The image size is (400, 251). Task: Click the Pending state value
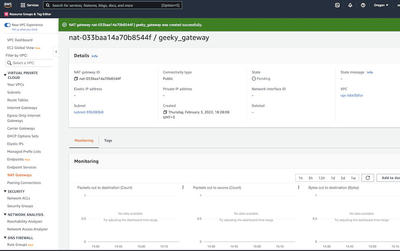[x=261, y=79]
